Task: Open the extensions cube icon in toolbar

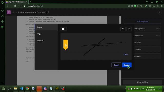Action: pyautogui.click(x=150, y=6)
